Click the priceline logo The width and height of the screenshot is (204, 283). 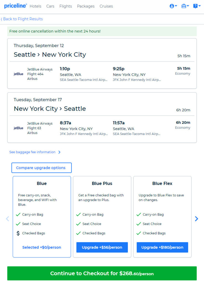click(15, 6)
